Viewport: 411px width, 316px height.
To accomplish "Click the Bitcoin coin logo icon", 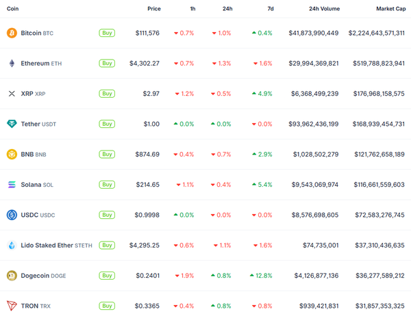I will click(x=12, y=33).
